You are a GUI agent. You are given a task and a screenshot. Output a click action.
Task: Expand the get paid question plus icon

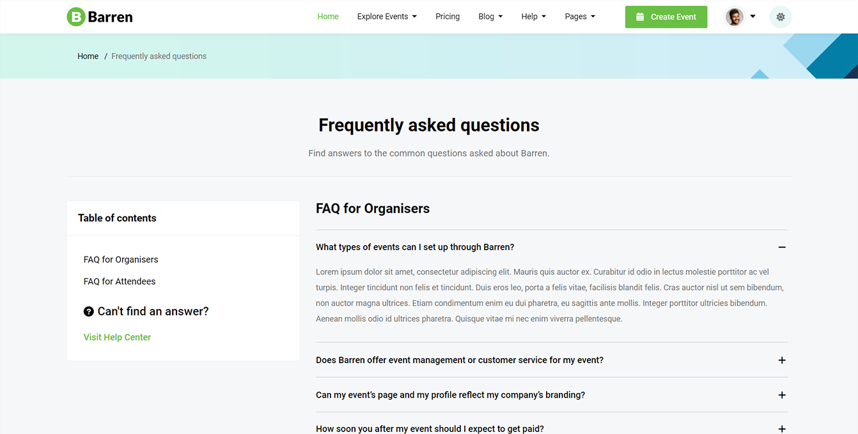(x=781, y=430)
